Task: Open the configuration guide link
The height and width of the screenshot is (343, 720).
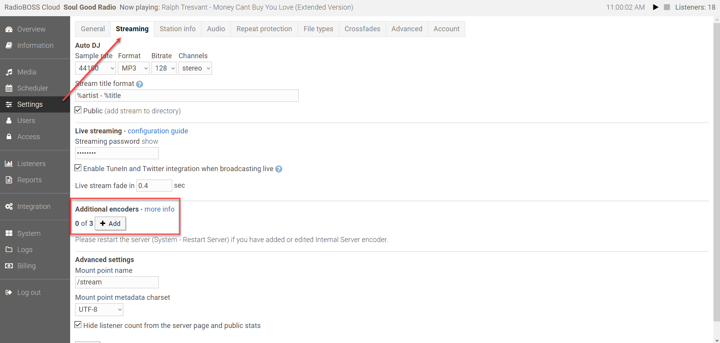Action: point(158,131)
